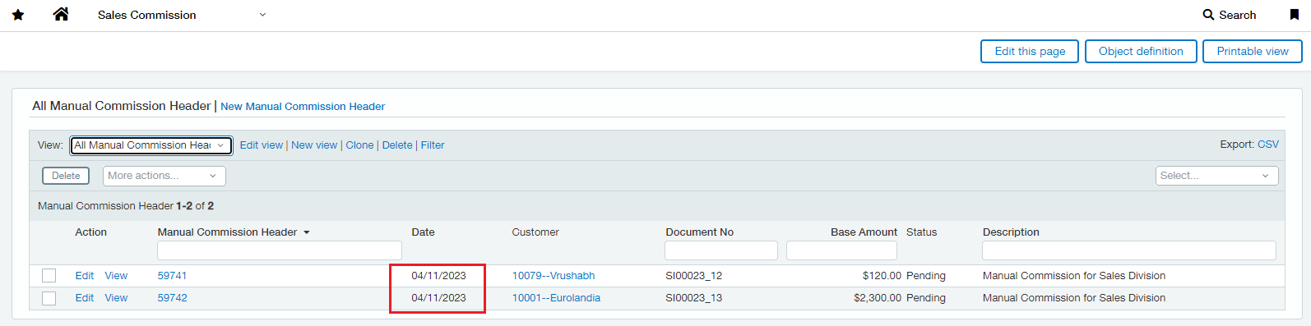
Task: Click the Delete button
Action: (x=66, y=176)
